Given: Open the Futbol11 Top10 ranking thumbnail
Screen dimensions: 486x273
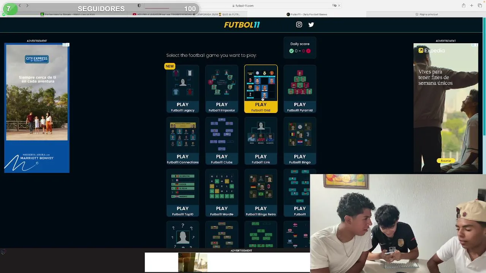Looking at the screenshot, I should pos(183,187).
